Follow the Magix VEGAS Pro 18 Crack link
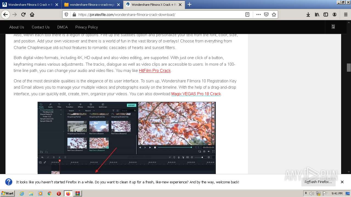 tap(196, 94)
